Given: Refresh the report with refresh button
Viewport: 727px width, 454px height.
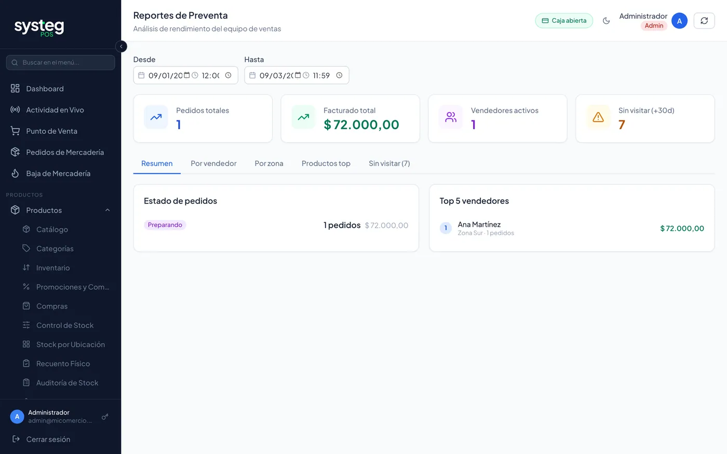Looking at the screenshot, I should [x=704, y=21].
